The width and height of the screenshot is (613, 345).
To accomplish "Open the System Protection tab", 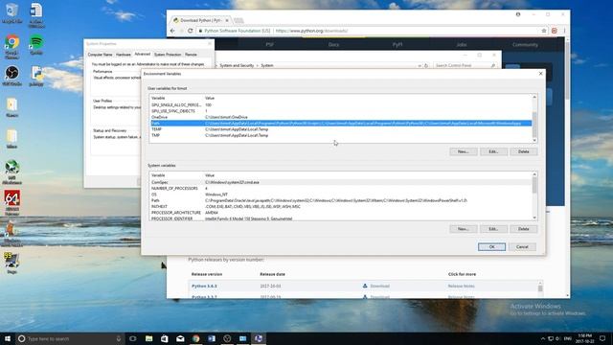I will [168, 55].
